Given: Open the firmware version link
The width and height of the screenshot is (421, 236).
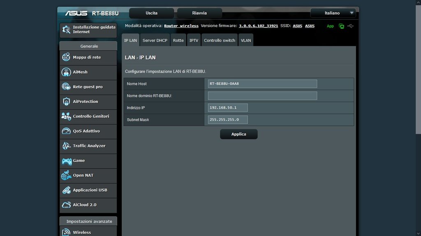Looking at the screenshot, I should 258,26.
